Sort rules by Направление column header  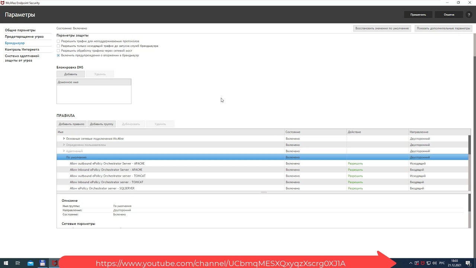click(440, 132)
